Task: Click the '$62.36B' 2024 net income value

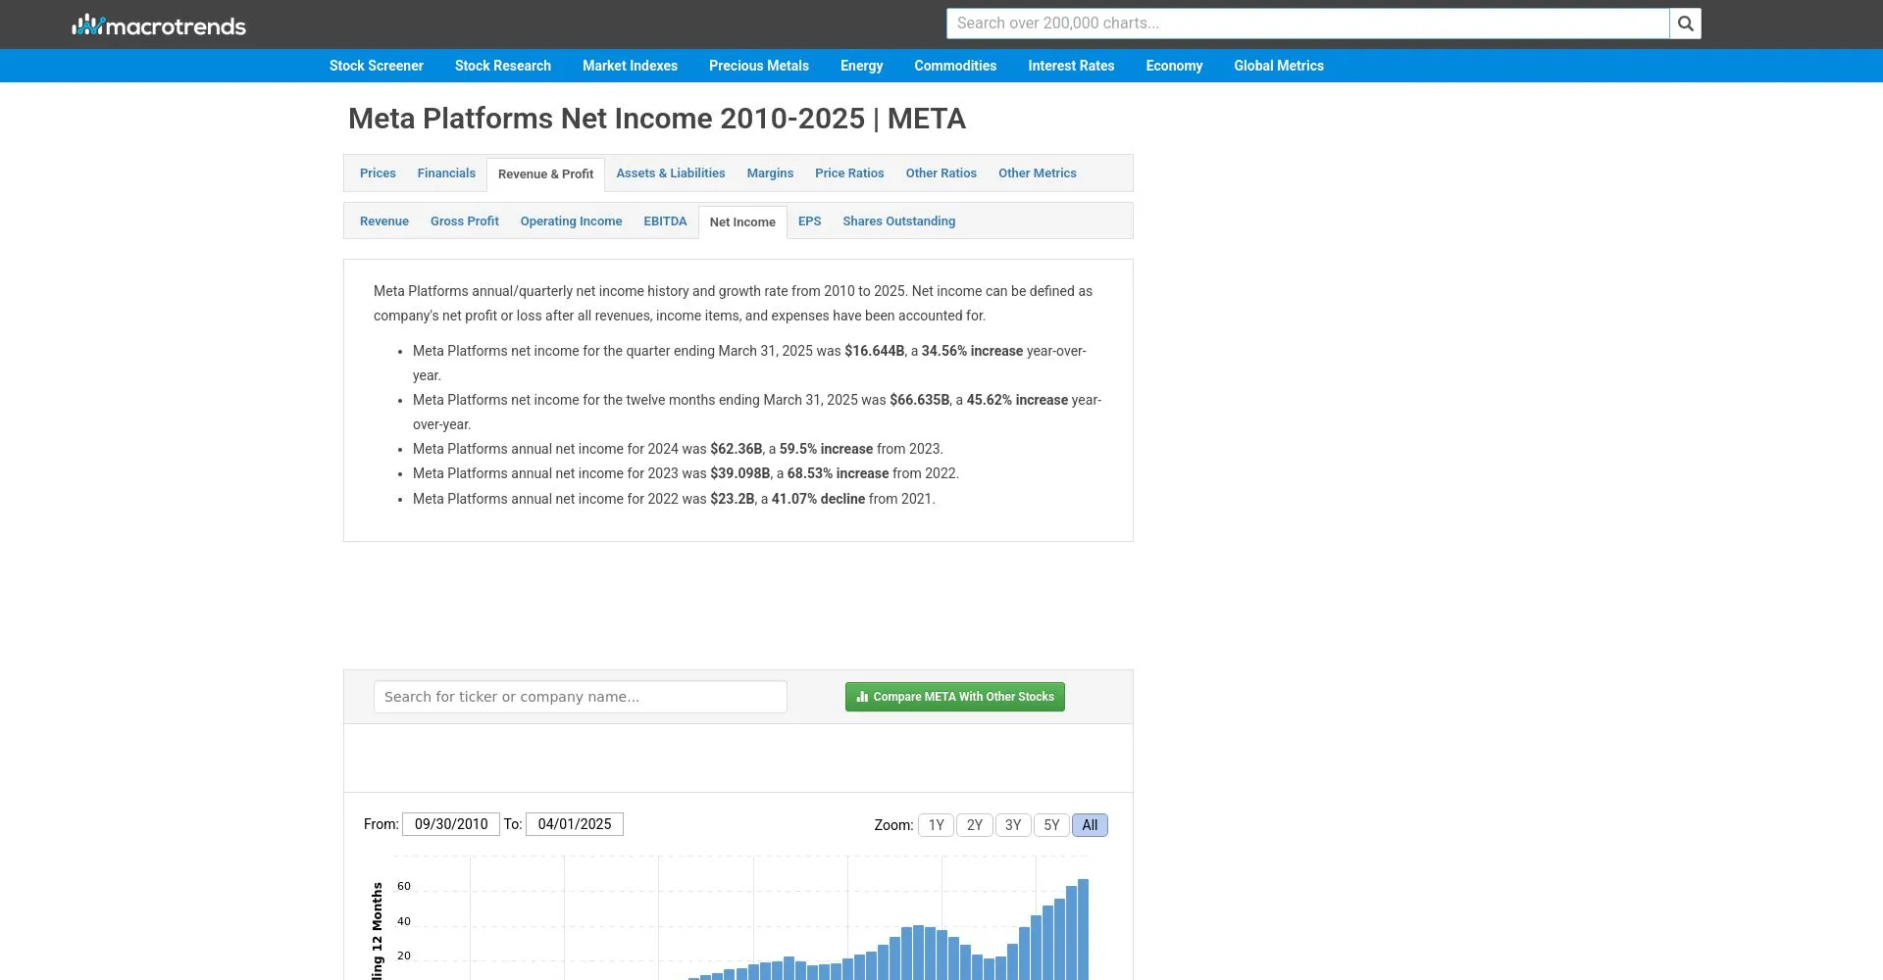Action: tap(737, 449)
